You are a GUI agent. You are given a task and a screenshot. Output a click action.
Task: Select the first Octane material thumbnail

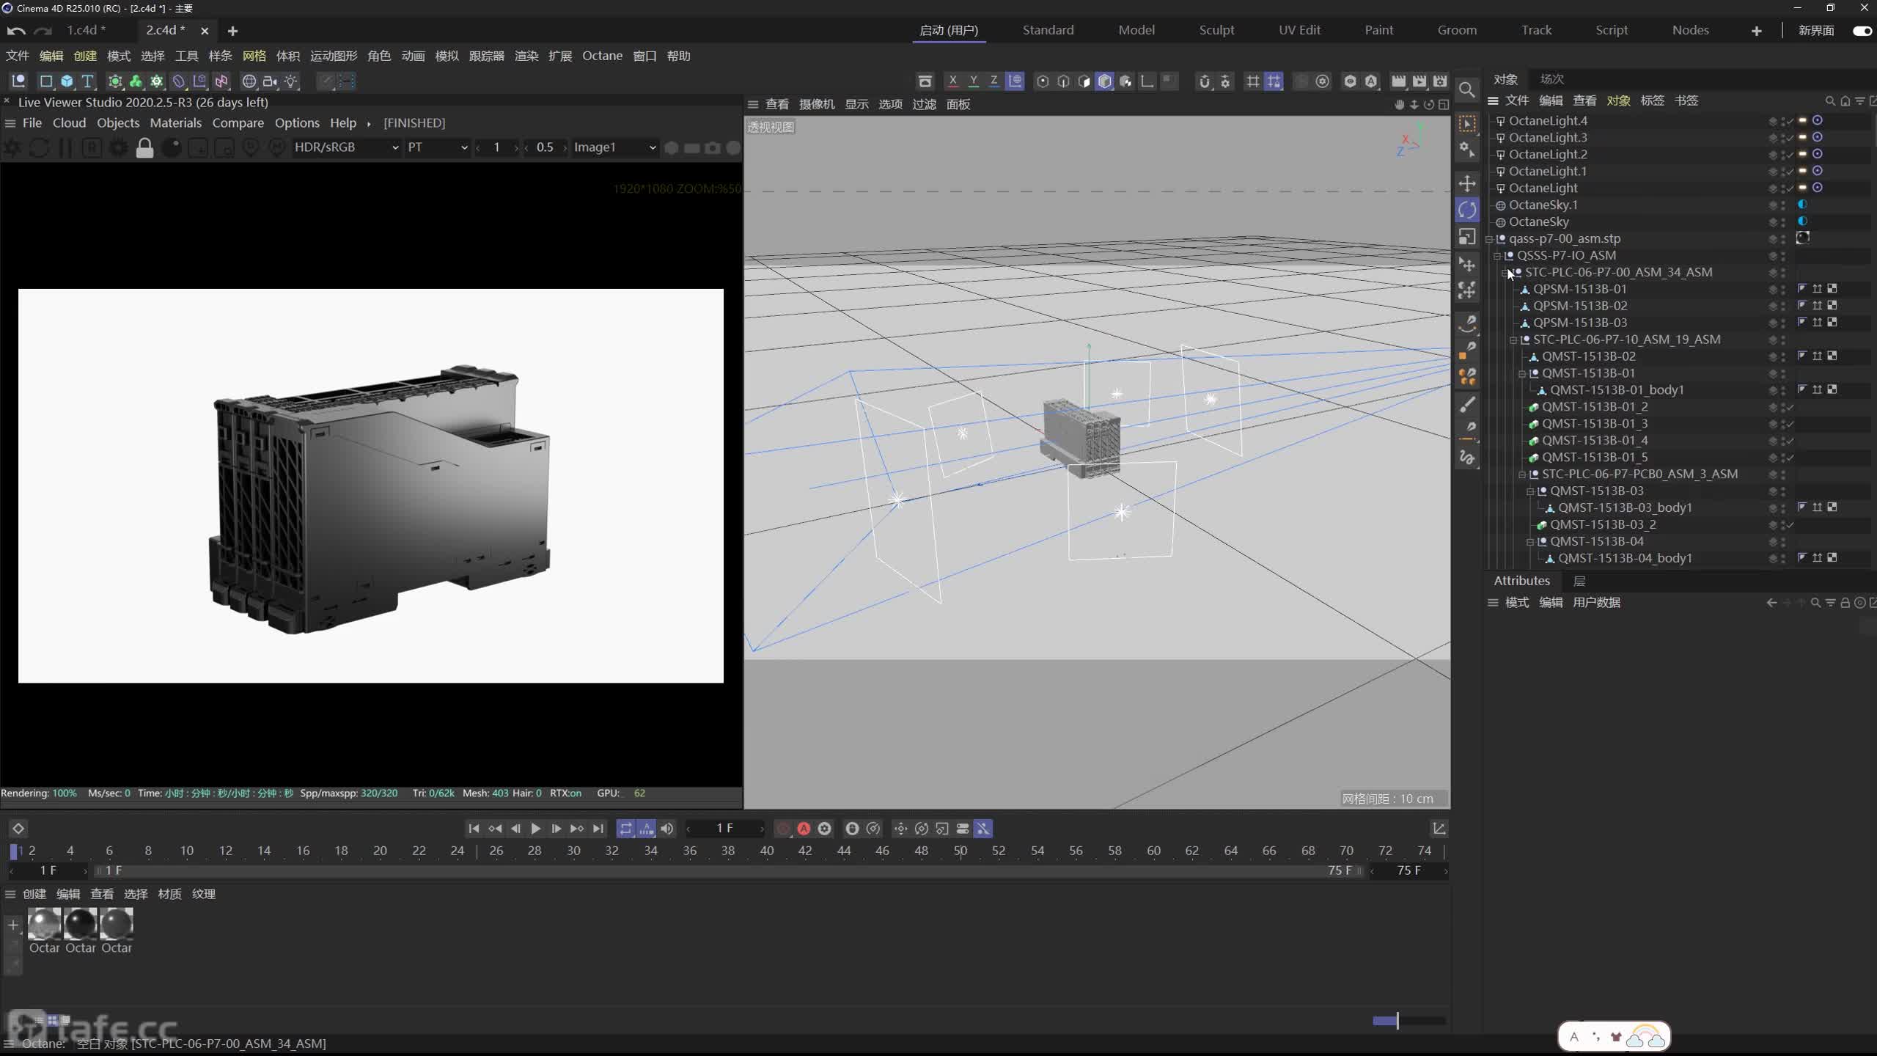tap(44, 924)
